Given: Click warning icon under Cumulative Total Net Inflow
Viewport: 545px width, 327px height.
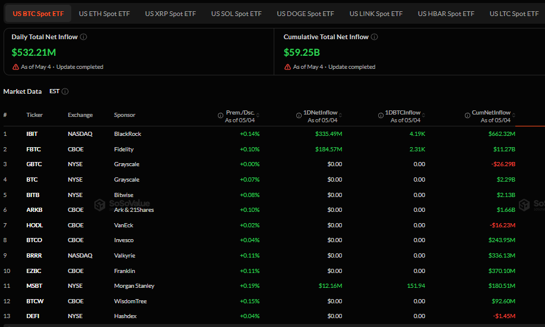Looking at the screenshot, I should click(287, 66).
